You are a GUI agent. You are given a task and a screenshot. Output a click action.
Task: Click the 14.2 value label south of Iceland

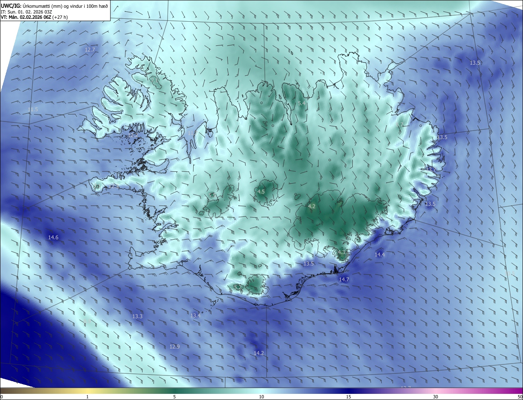(x=259, y=353)
